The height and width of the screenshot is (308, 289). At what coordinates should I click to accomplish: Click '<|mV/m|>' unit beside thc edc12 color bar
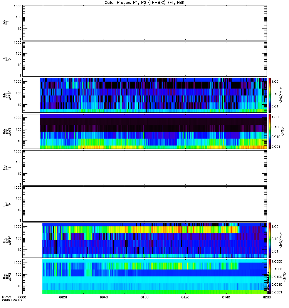(x=281, y=240)
